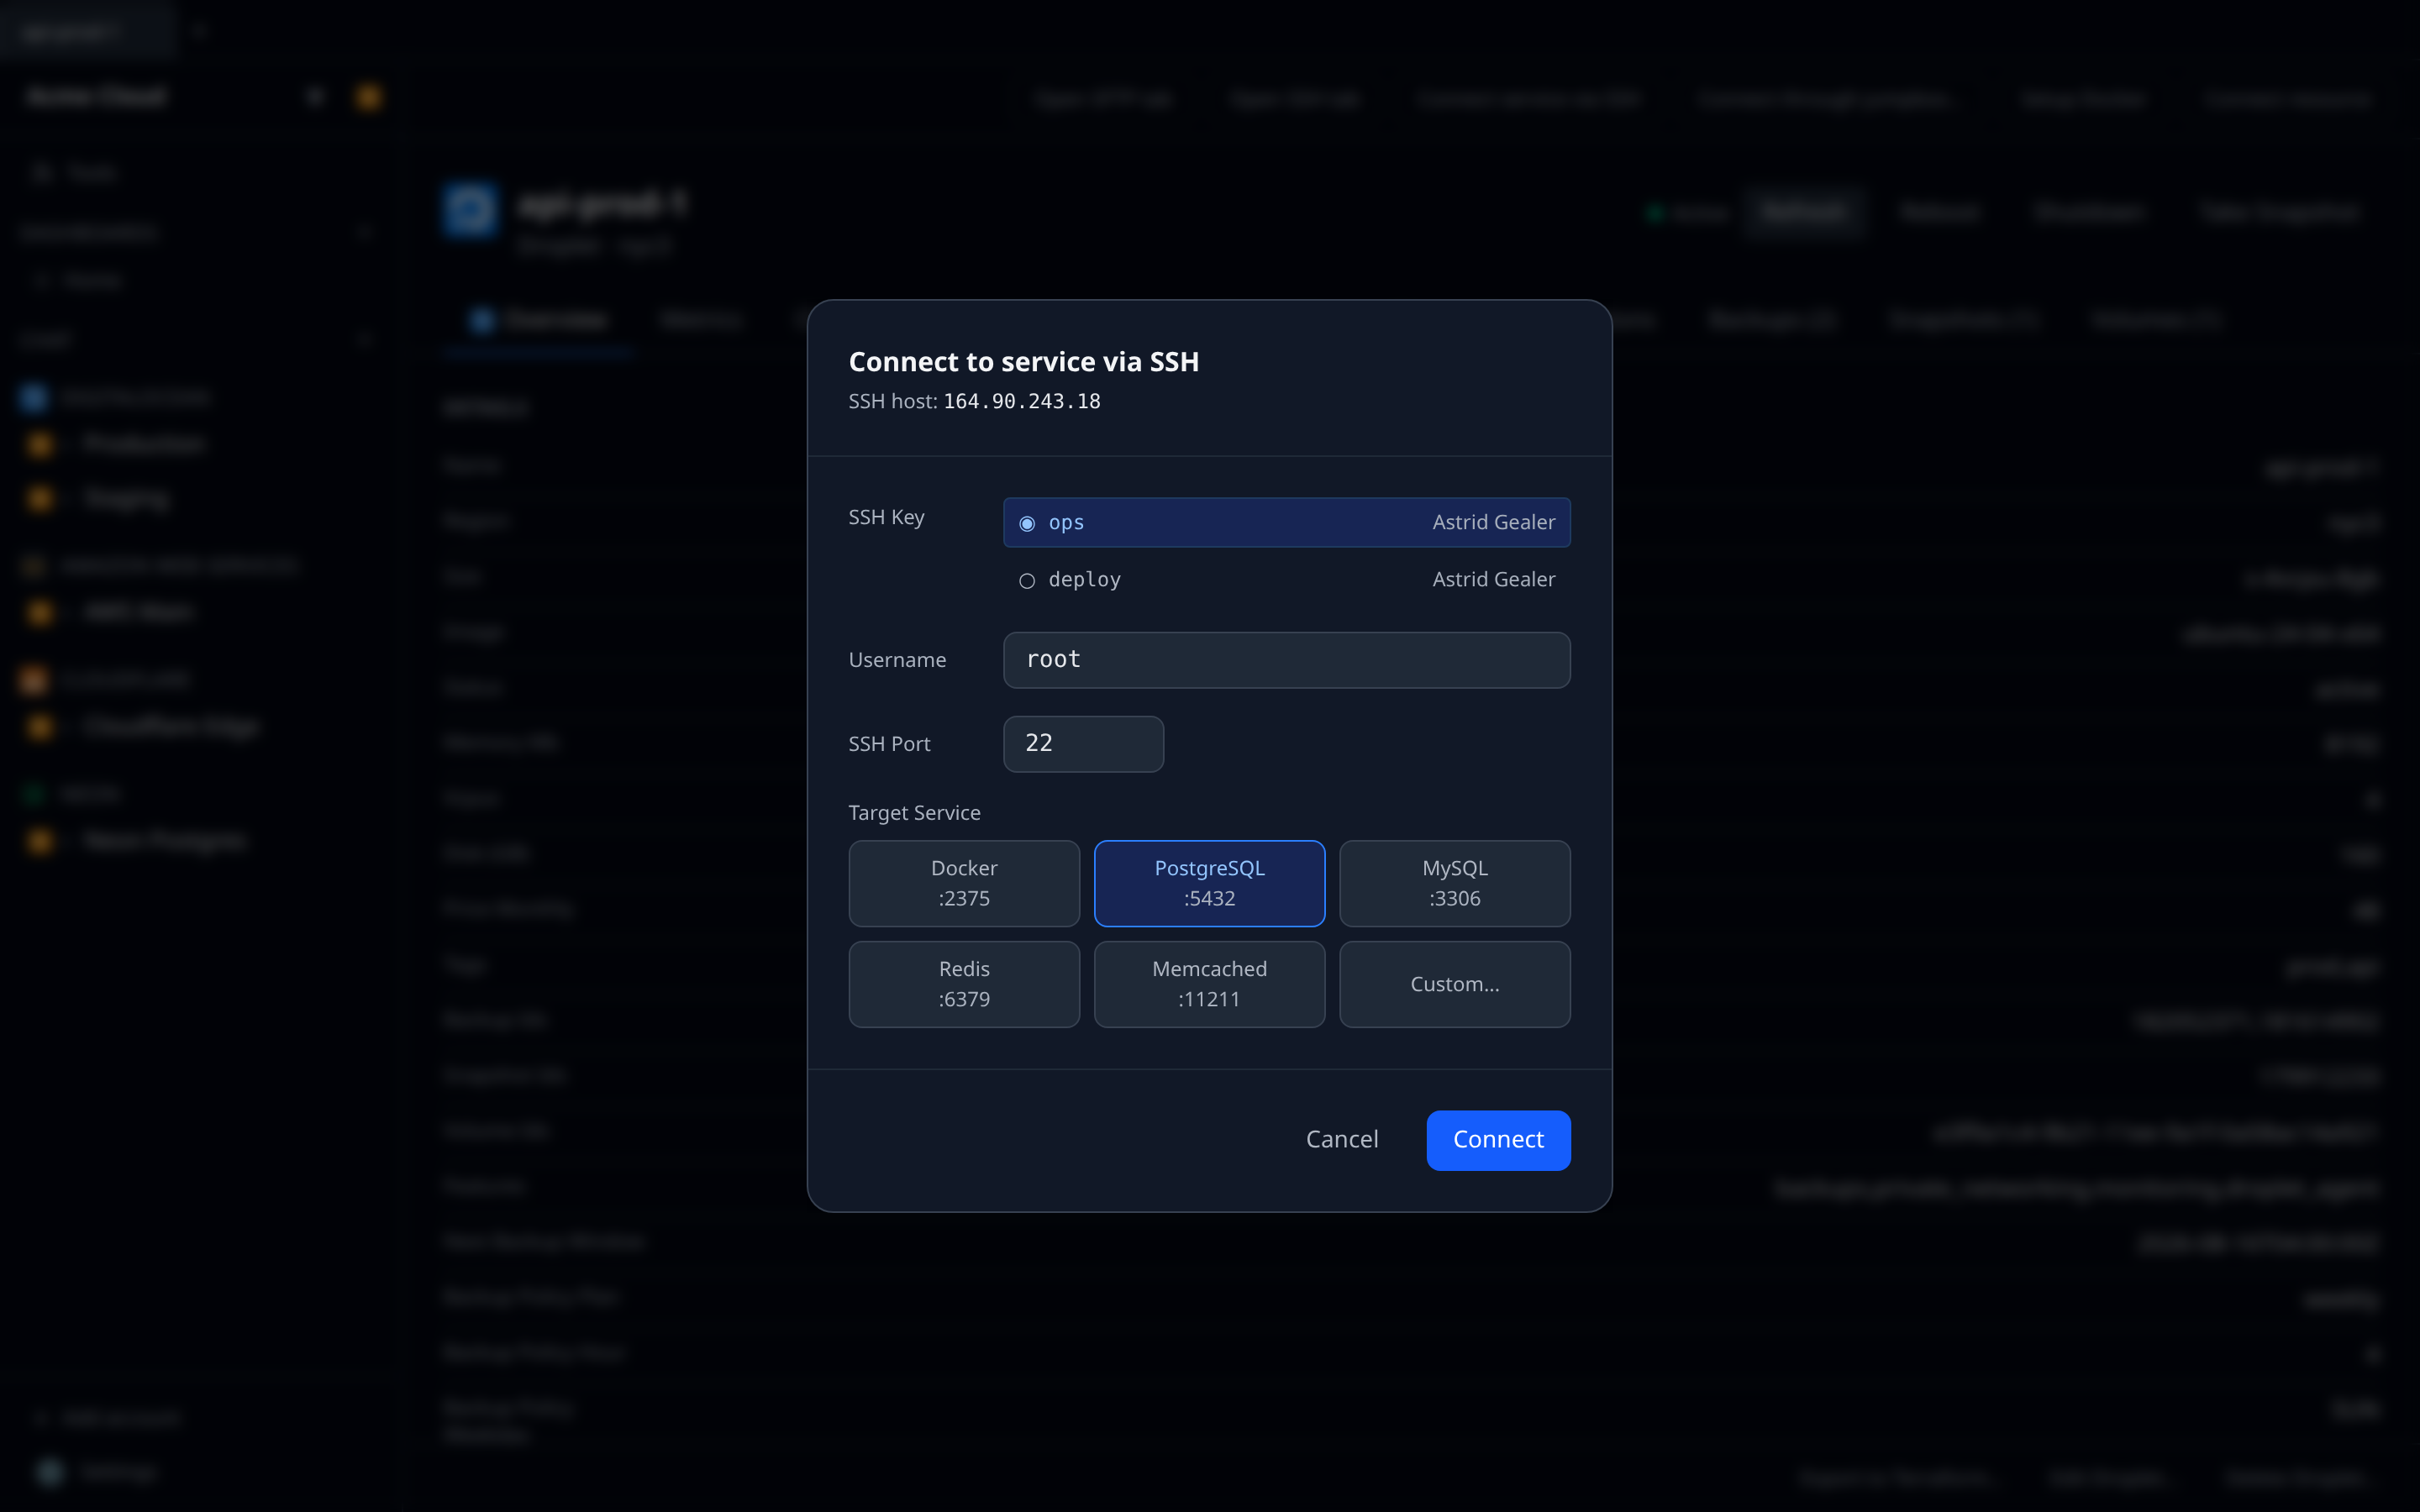Viewport: 2420px width, 1512px height.
Task: Choose PostgreSQL :5432 as target service
Action: tap(1209, 883)
